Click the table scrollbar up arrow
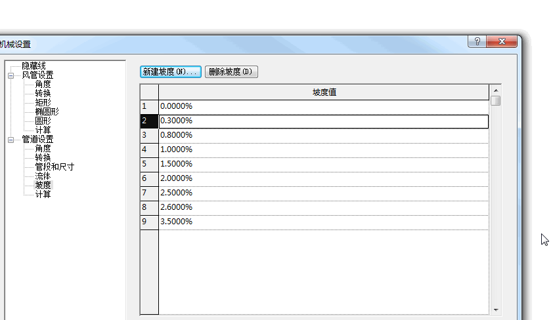The width and height of the screenshot is (553, 320). 496,90
